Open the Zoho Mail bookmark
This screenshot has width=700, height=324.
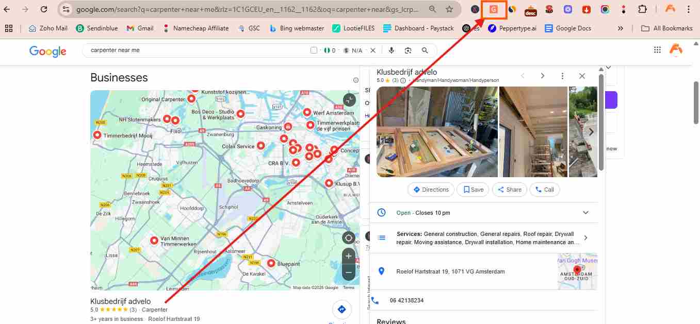pos(48,28)
